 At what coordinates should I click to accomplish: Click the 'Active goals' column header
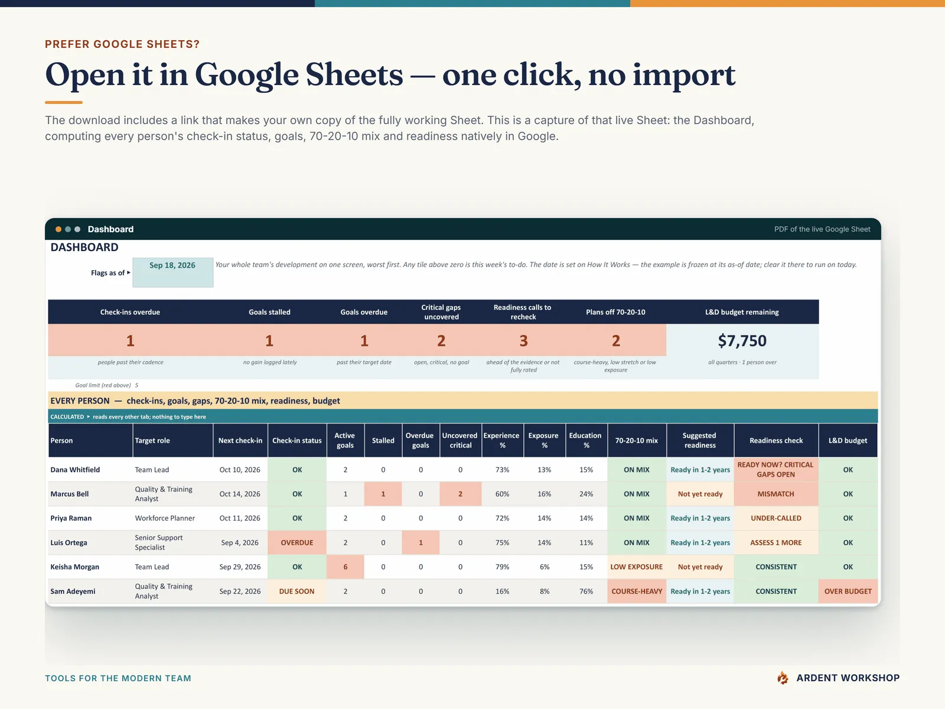[x=346, y=440]
